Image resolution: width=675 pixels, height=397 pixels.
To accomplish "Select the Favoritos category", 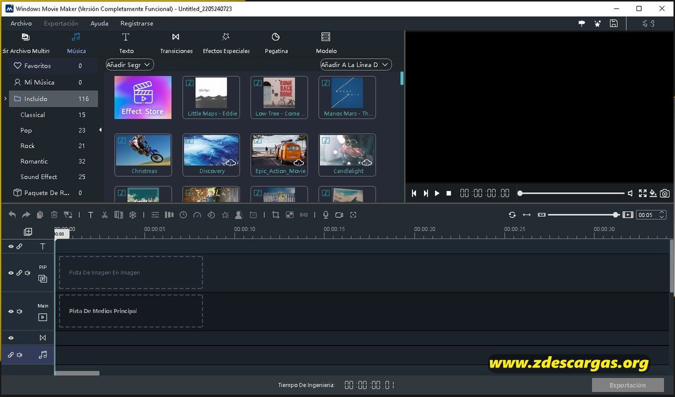I will tap(53, 66).
